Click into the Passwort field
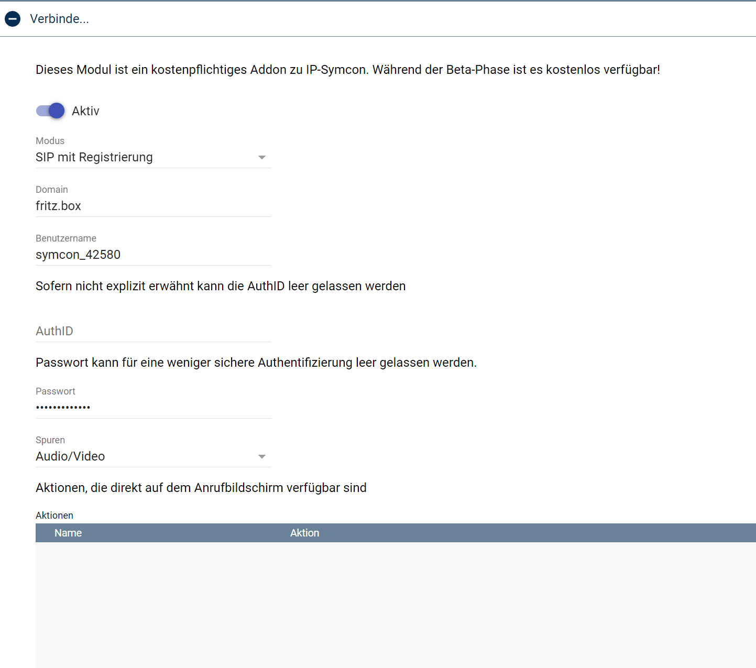Image resolution: width=756 pixels, height=668 pixels. 154,408
